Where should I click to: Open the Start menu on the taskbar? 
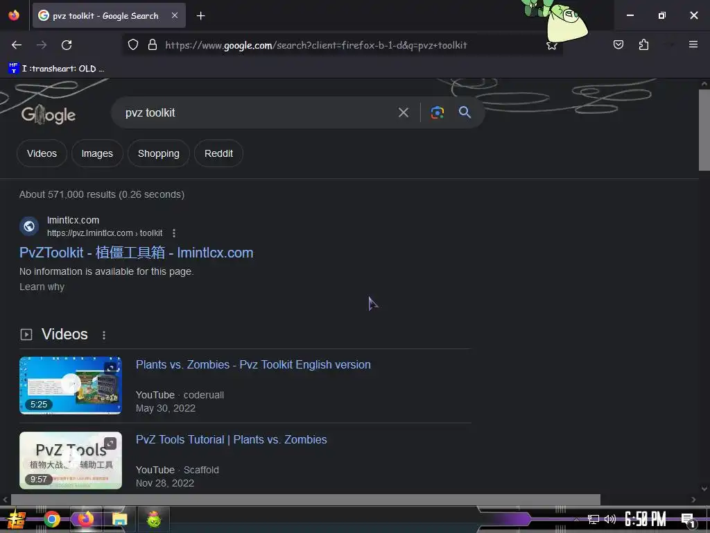[16, 519]
